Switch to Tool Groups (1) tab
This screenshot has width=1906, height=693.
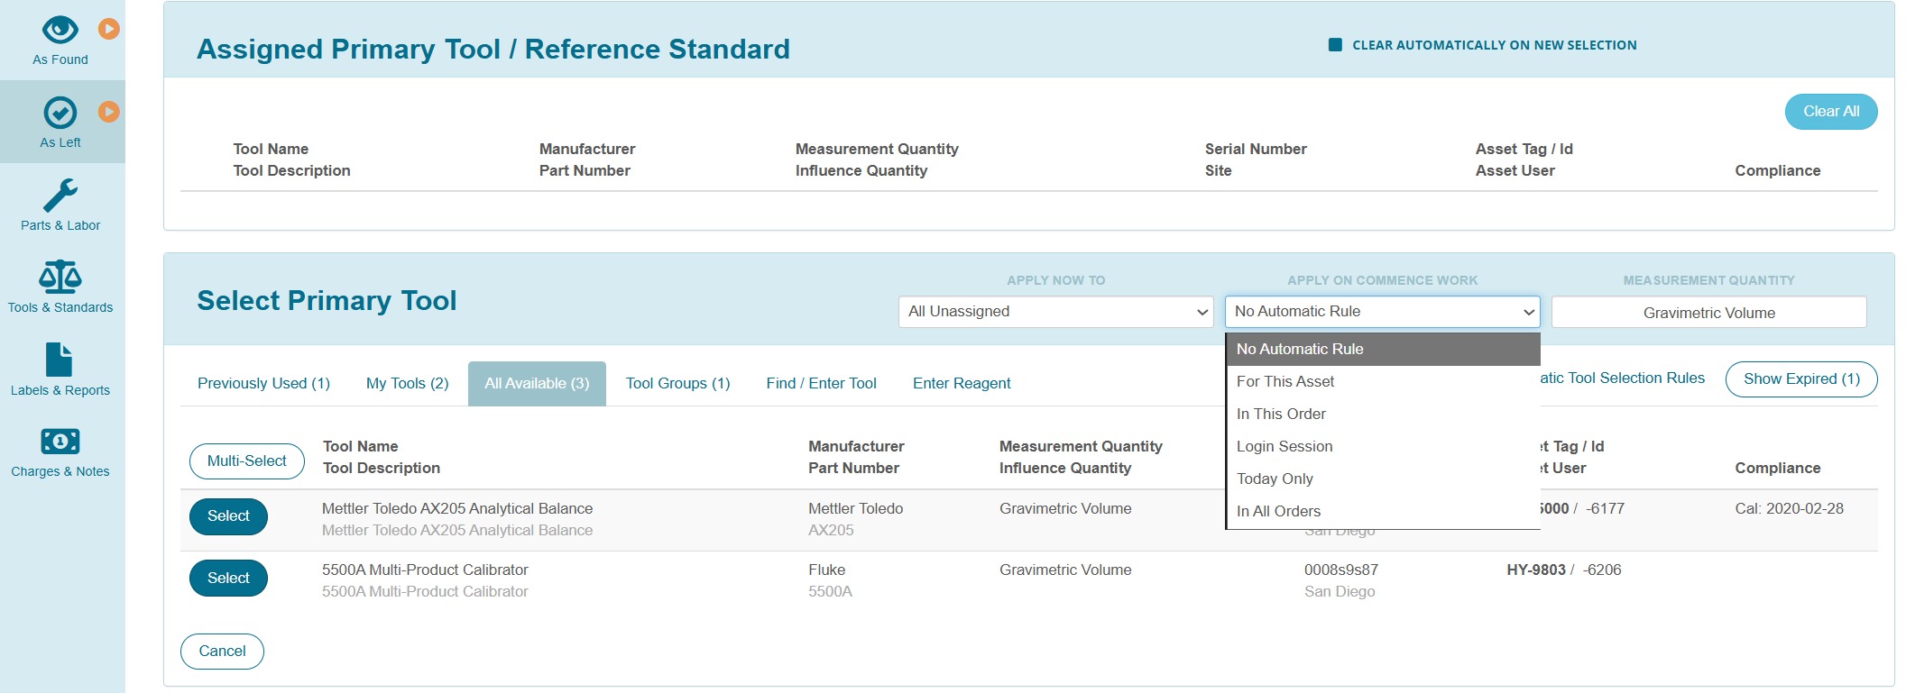pos(677,384)
